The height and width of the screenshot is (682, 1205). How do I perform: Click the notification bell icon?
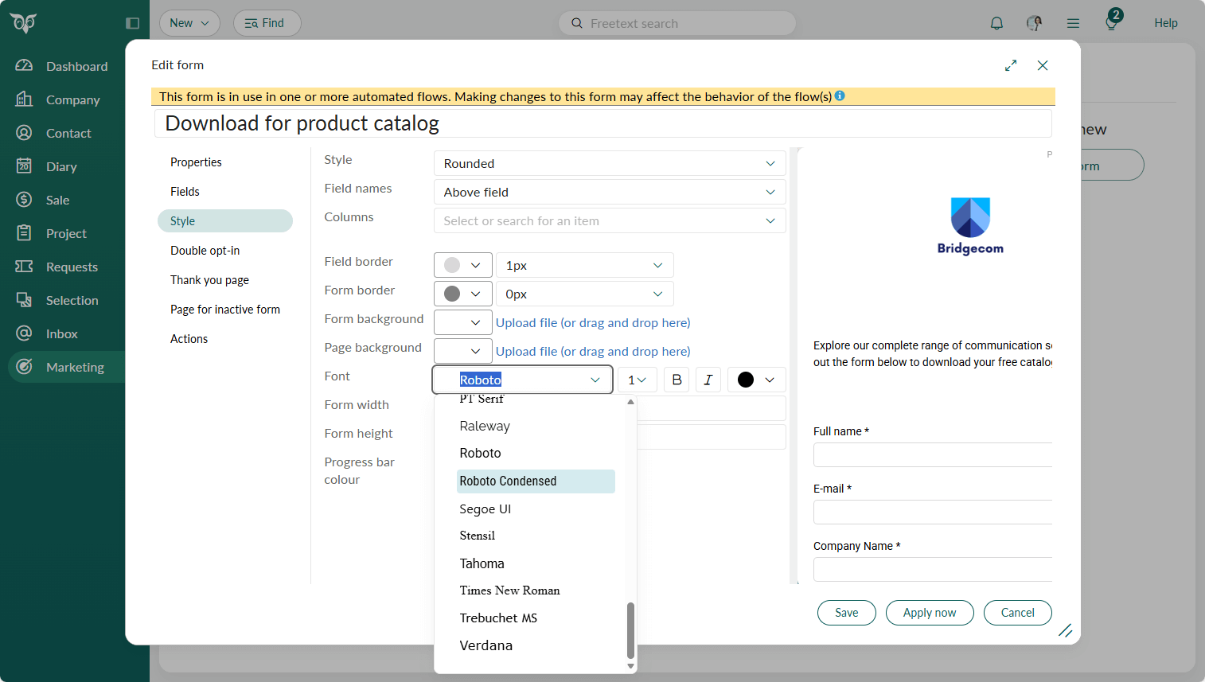point(996,23)
